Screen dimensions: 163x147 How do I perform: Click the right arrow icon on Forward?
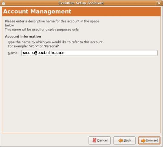pyautogui.click(x=143, y=141)
